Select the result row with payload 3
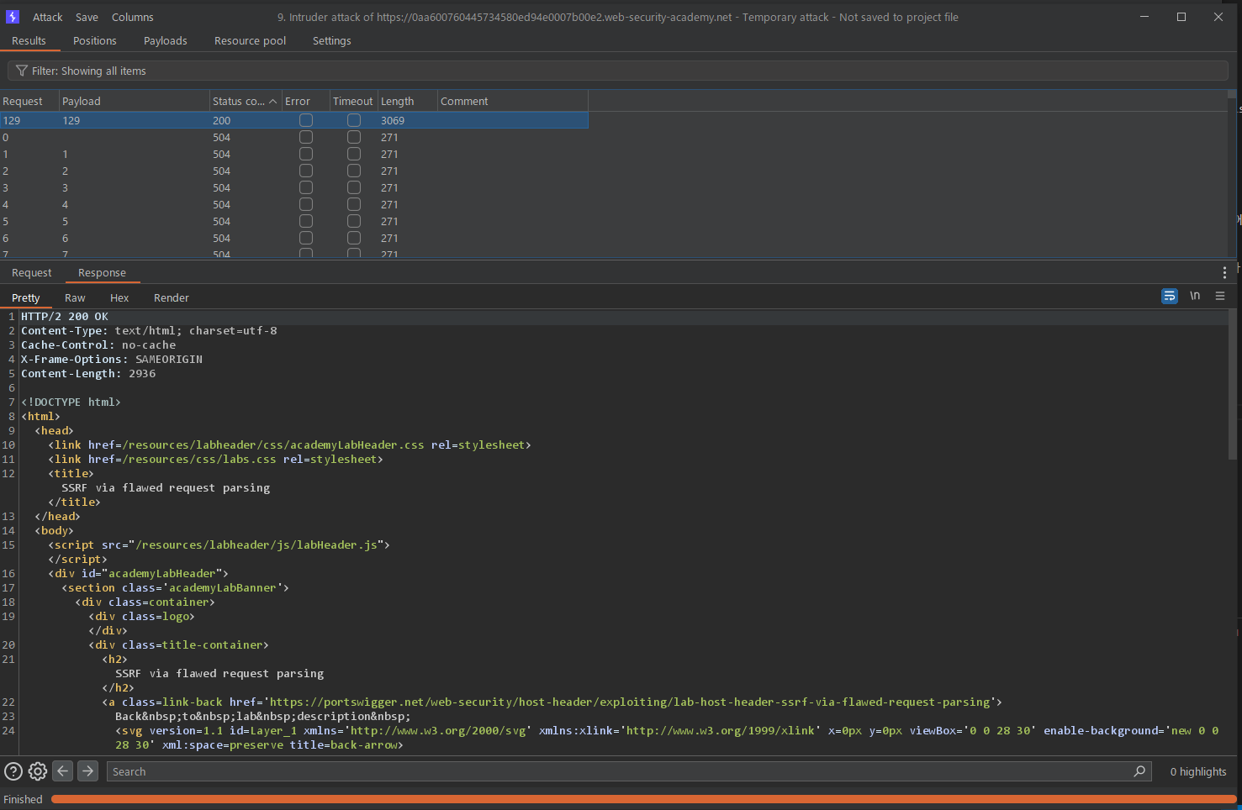 (x=293, y=187)
